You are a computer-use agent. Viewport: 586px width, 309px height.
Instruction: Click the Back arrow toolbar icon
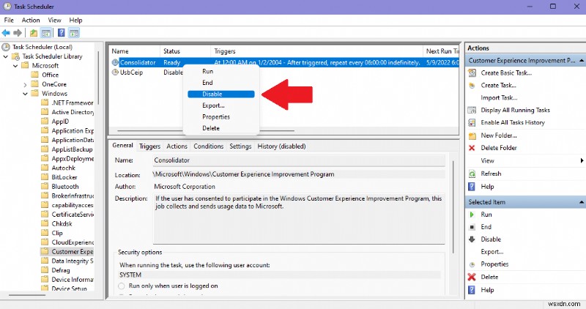(x=6, y=33)
